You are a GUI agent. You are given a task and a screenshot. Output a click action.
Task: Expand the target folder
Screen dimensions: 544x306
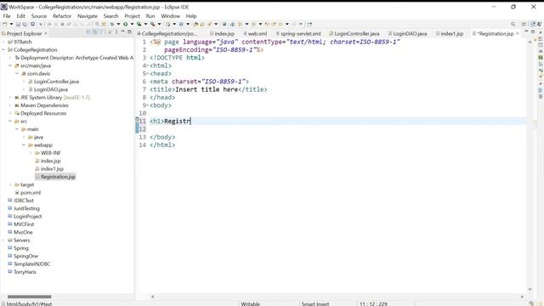[10, 184]
